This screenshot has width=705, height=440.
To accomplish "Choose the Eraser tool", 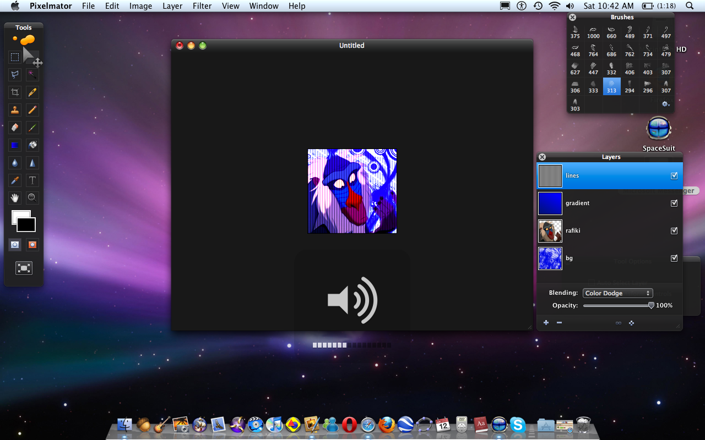I will click(15, 128).
